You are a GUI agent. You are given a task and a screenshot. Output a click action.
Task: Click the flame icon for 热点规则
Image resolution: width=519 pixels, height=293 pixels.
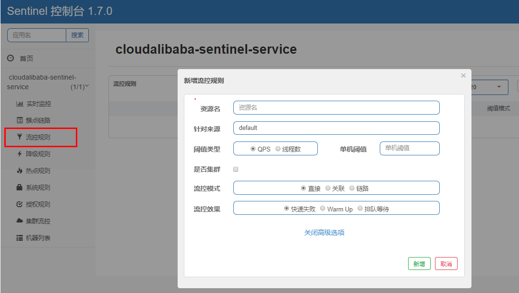click(20, 171)
